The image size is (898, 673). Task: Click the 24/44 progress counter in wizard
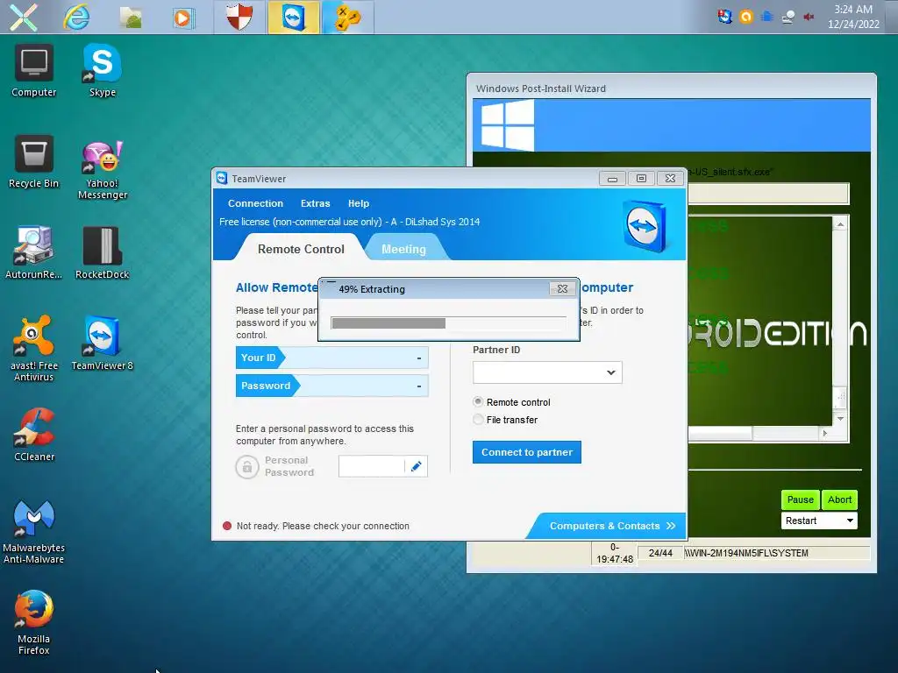click(x=660, y=553)
